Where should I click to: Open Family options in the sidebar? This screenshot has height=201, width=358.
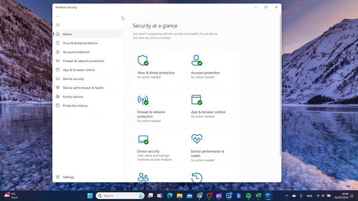coord(88,97)
